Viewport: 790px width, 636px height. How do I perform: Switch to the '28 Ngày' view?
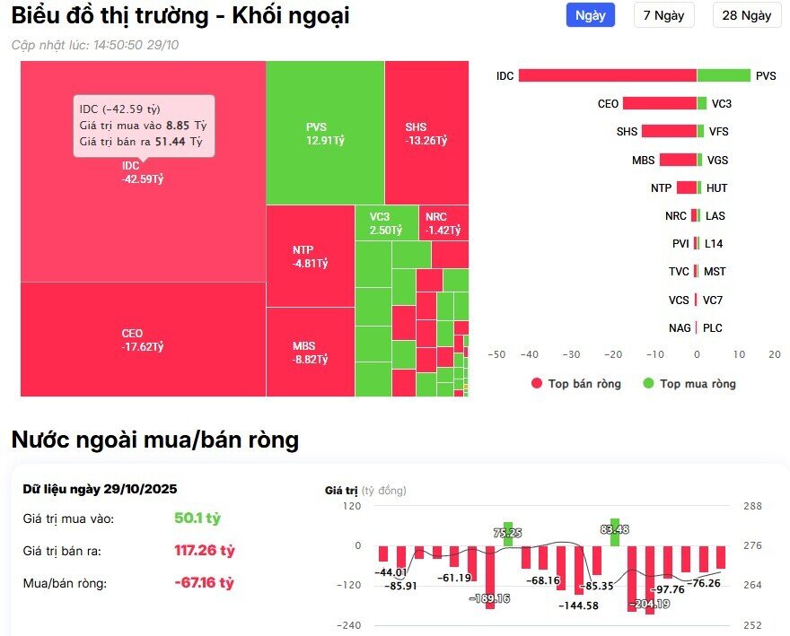746,15
